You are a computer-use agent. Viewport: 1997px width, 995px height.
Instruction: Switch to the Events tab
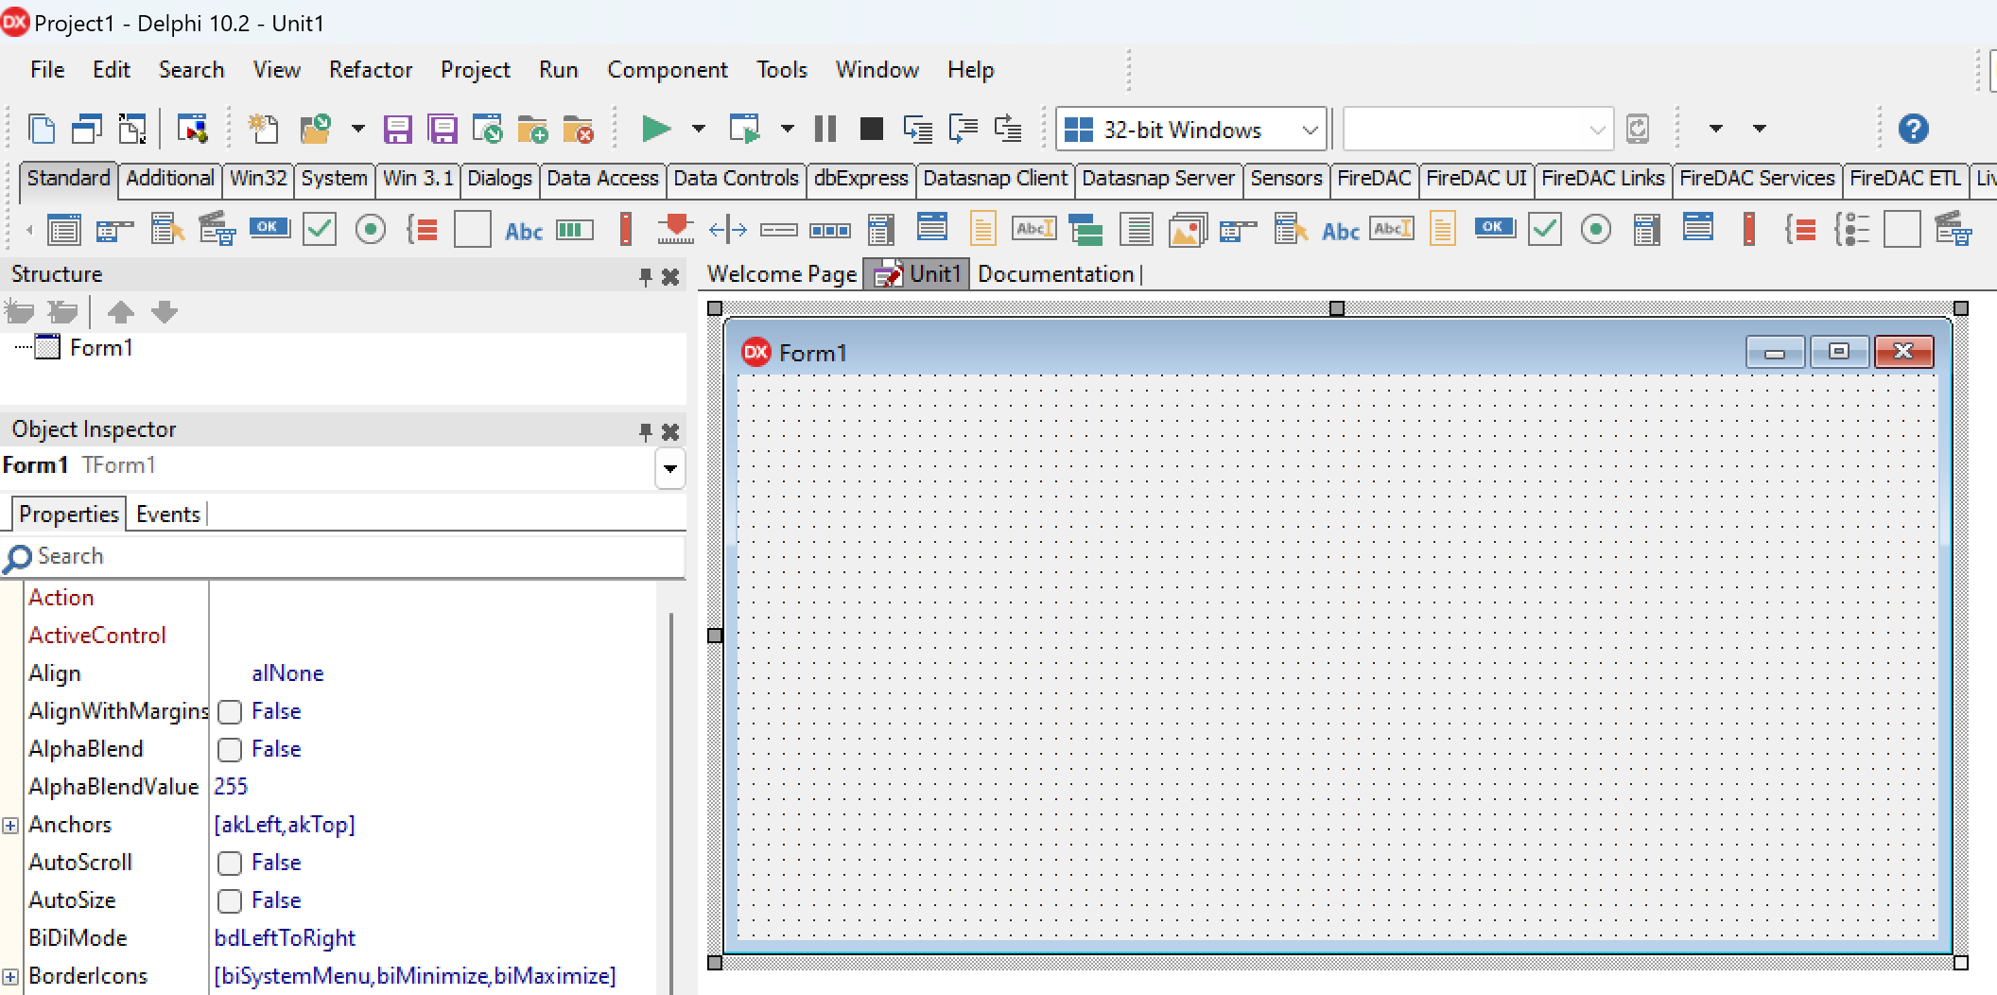tap(168, 514)
